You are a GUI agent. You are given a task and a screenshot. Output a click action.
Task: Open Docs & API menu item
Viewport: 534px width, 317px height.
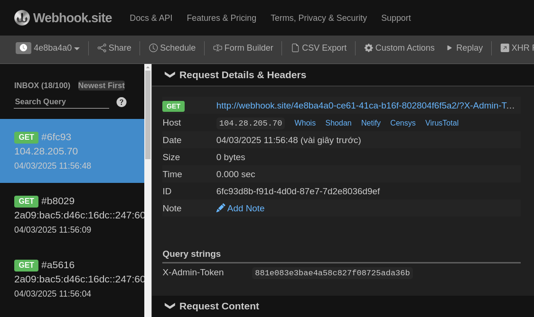tap(151, 18)
